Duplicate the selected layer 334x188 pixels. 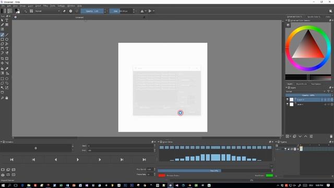(294, 136)
